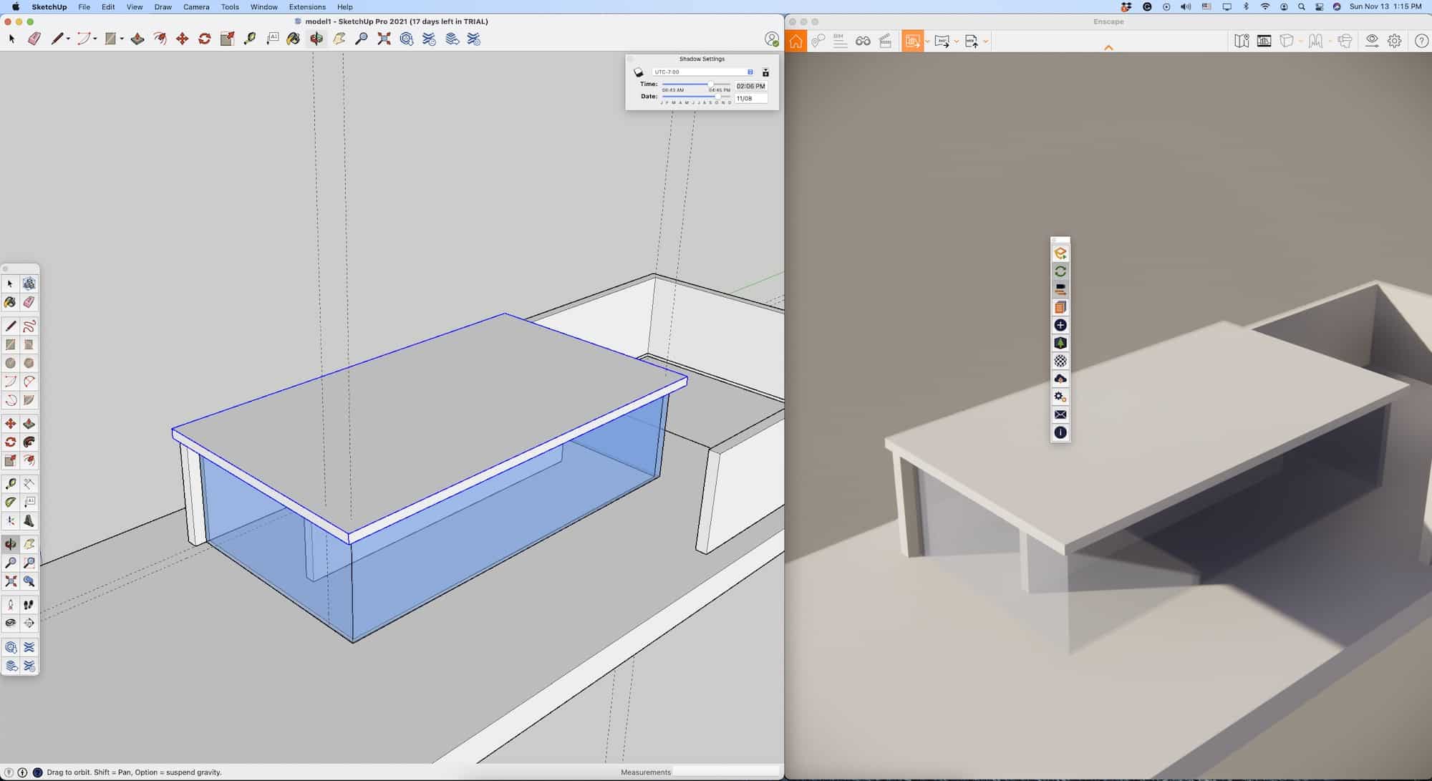Open the Extensions menu
Viewport: 1432px width, 781px height.
pyautogui.click(x=307, y=6)
